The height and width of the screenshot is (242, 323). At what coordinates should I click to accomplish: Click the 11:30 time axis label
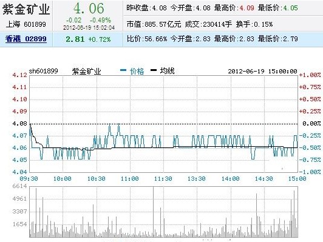[x=163, y=178]
